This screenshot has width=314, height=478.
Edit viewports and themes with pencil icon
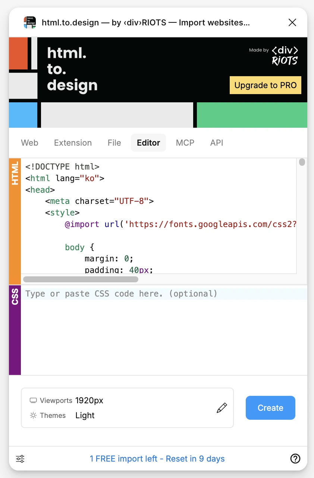tap(222, 408)
